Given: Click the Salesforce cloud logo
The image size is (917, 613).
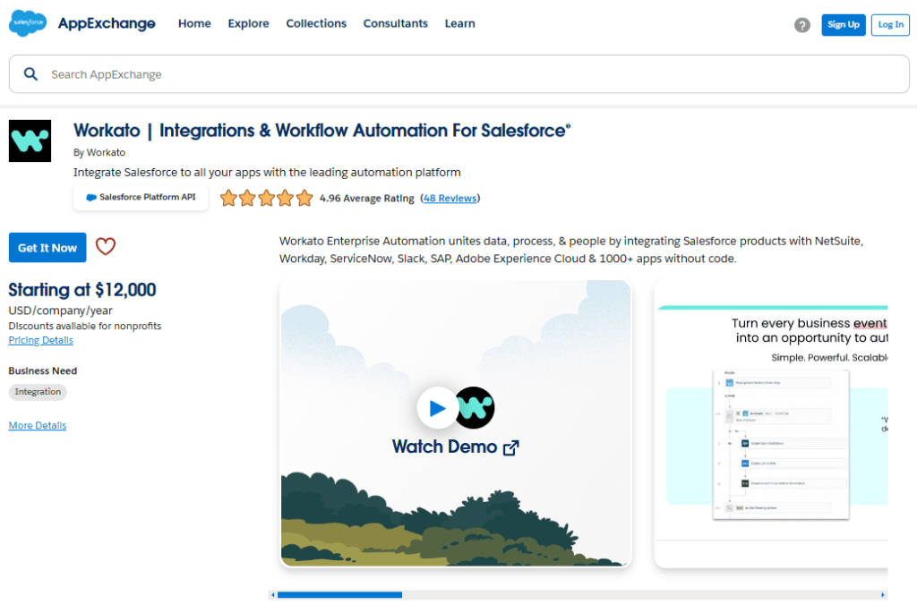Looking at the screenshot, I should [x=28, y=23].
